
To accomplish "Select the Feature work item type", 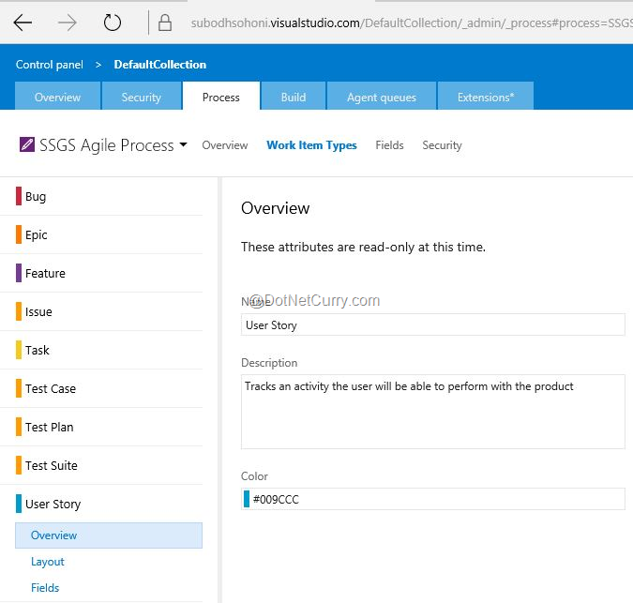I will 101,273.
